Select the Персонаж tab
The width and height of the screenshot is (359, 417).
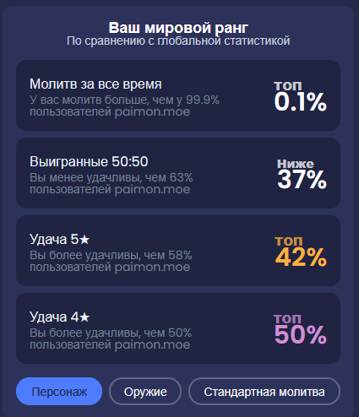[x=59, y=392]
